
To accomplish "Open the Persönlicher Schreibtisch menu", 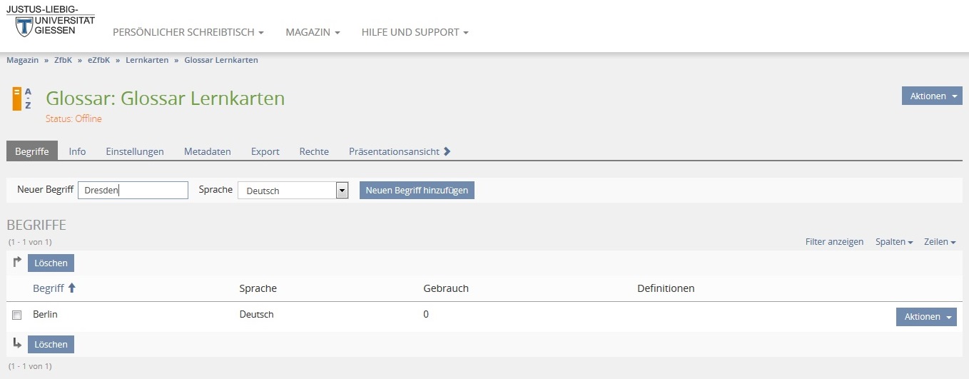I will tap(188, 33).
